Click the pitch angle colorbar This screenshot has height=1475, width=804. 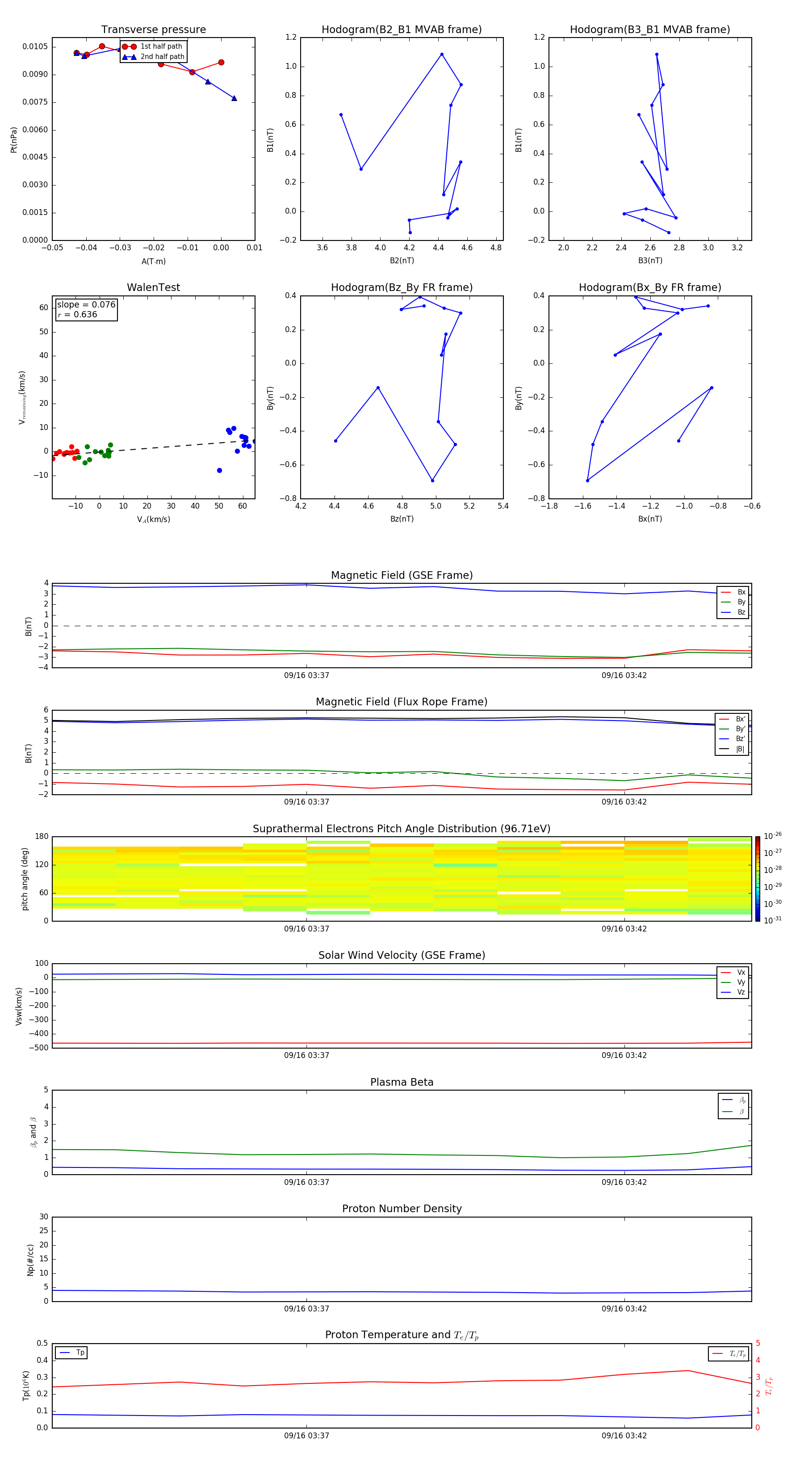click(x=758, y=879)
